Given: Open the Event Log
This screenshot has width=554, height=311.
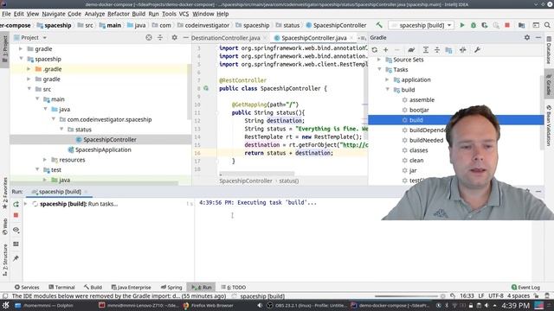Looking at the screenshot, I should pyautogui.click(x=525, y=288).
